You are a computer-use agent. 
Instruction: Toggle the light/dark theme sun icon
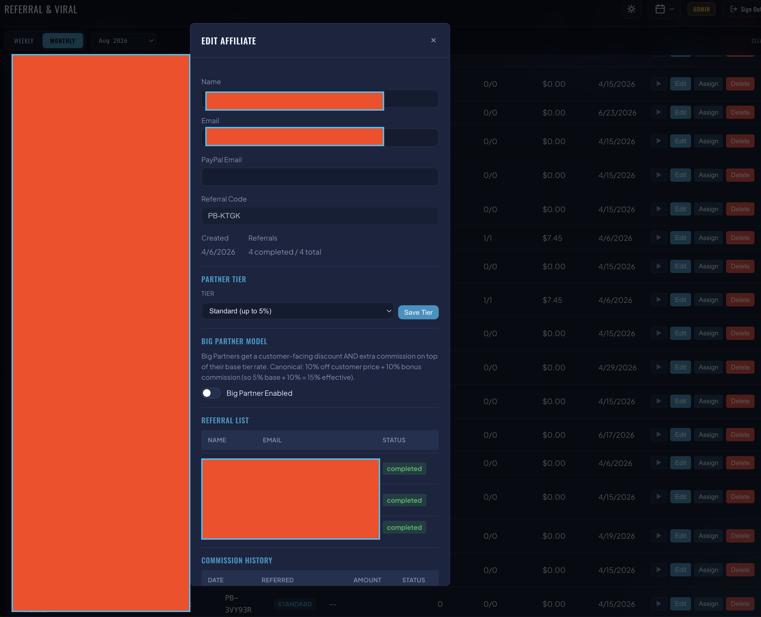click(631, 9)
